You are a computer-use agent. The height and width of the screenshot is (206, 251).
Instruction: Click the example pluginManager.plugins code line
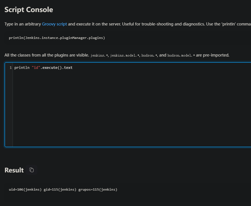(x=57, y=38)
